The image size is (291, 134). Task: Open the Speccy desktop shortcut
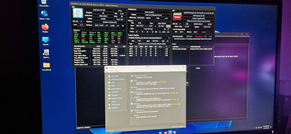[x=46, y=54]
